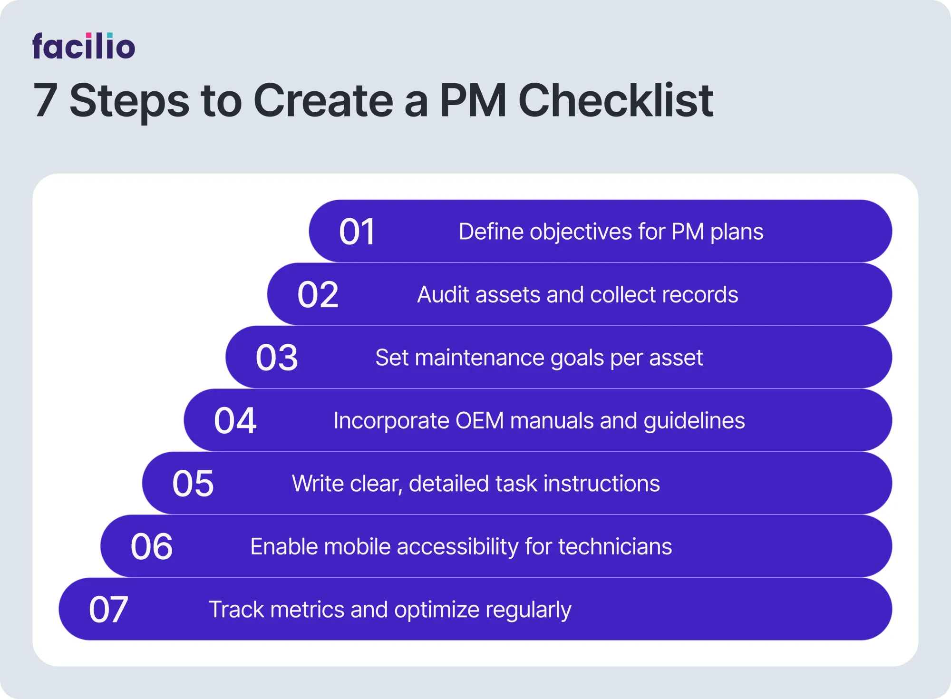Click the facilio logo
The width and height of the screenshot is (951, 699).
coord(84,46)
